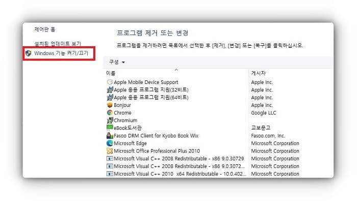The height and width of the screenshot is (201, 357).
Task: Select Visual C++ 2010 x64 Redistributable entry
Action: (x=180, y=174)
